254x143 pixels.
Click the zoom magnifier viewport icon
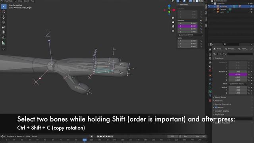173,17
